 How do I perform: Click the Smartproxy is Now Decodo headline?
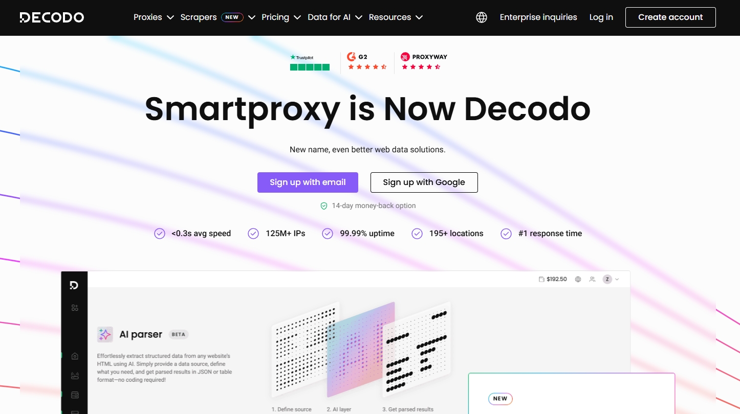(367, 109)
